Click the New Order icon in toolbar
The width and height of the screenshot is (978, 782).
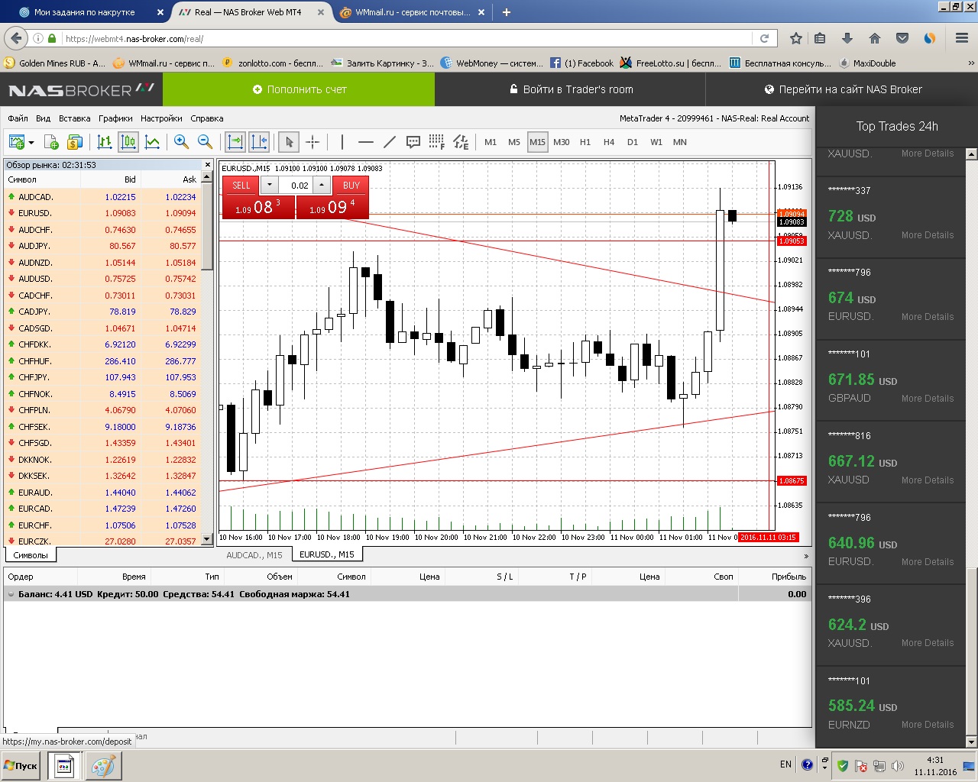[x=51, y=142]
